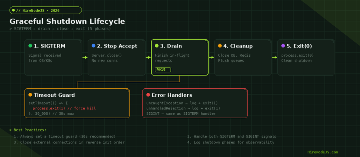Click the green dot in HireNodeJS badge

[13, 10]
